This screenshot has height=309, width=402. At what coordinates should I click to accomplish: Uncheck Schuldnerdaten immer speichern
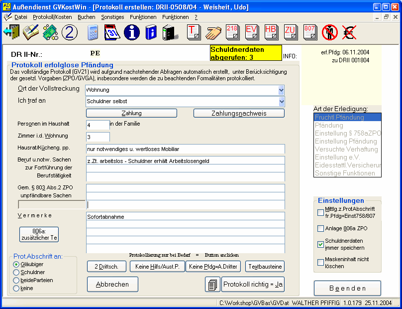(320, 244)
